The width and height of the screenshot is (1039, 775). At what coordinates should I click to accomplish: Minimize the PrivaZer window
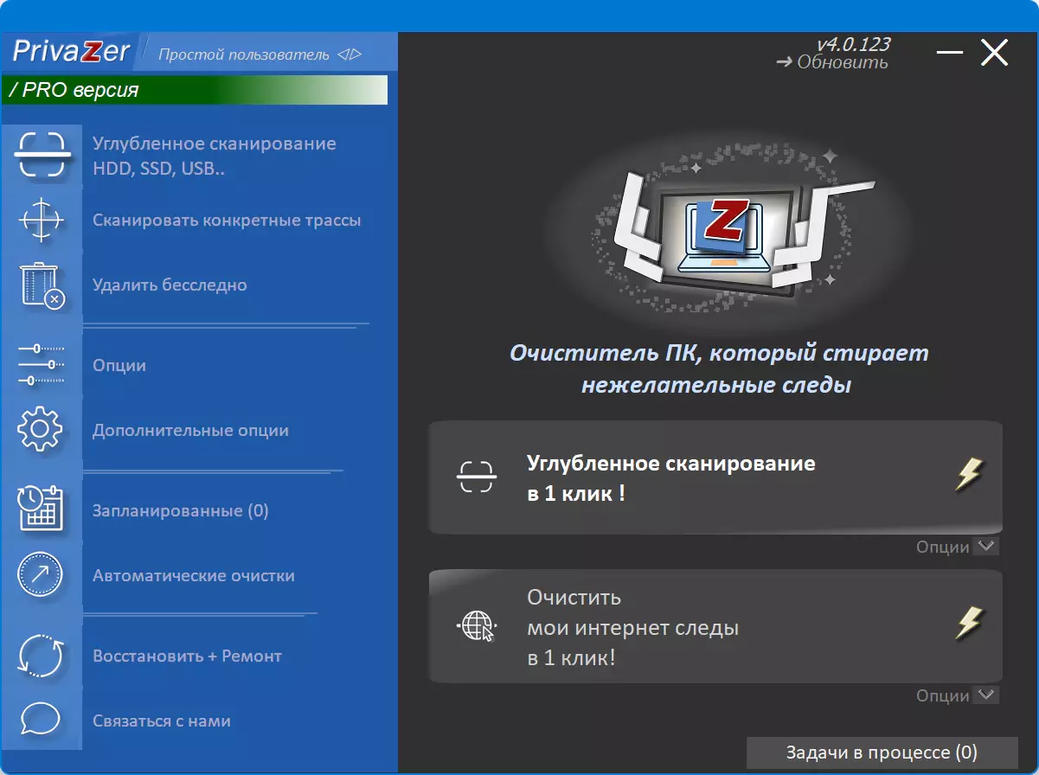click(950, 54)
